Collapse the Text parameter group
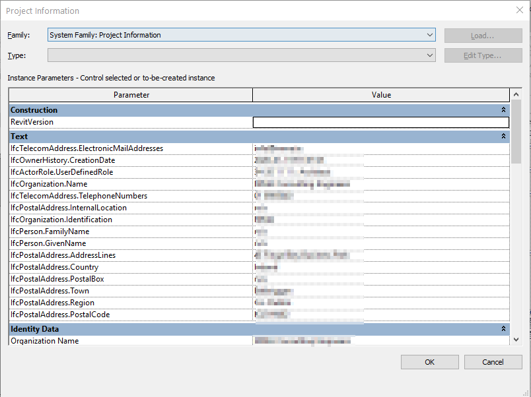 [504, 136]
